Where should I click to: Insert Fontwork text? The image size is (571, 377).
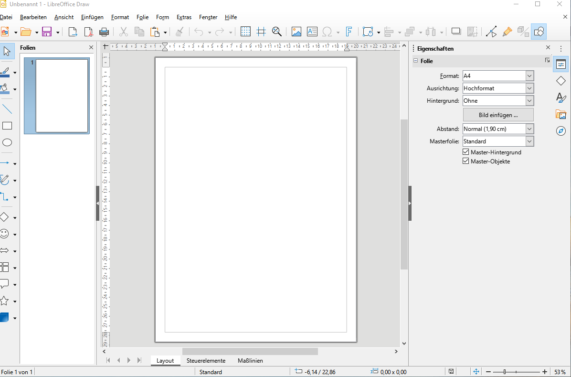tap(349, 32)
